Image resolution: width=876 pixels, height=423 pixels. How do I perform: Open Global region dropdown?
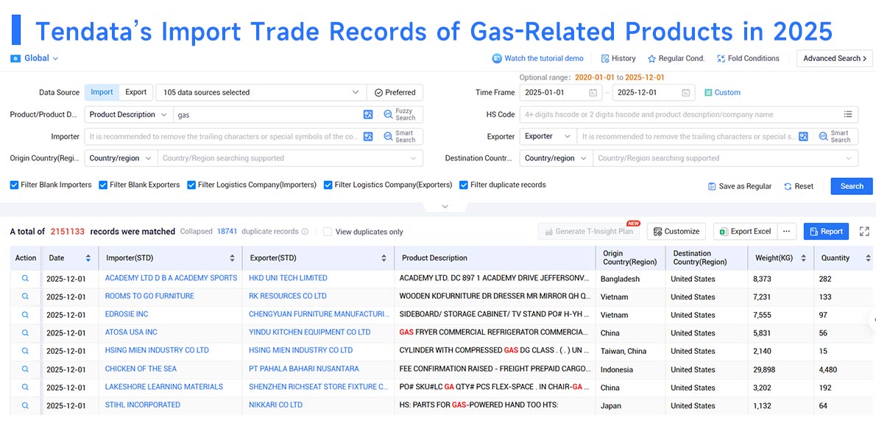pyautogui.click(x=35, y=58)
